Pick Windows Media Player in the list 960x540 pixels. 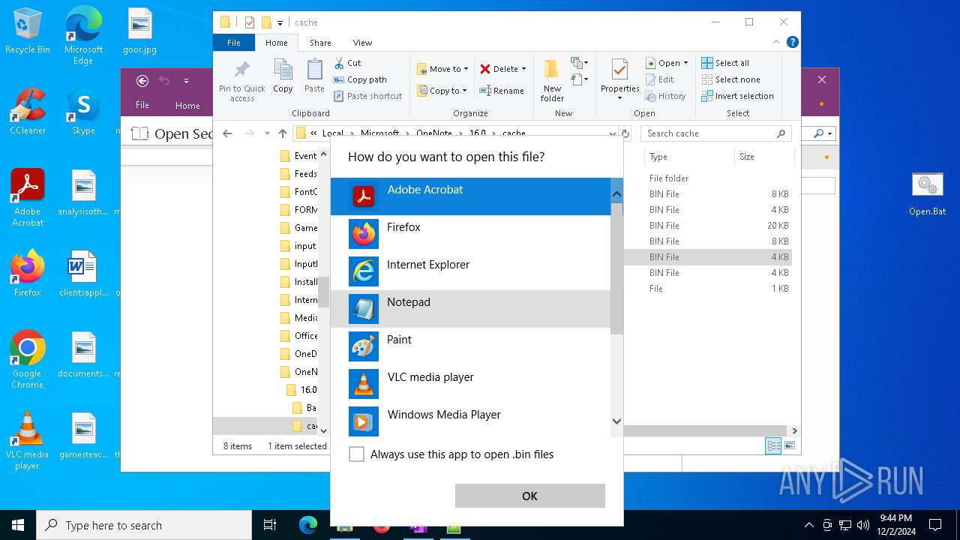pos(471,421)
